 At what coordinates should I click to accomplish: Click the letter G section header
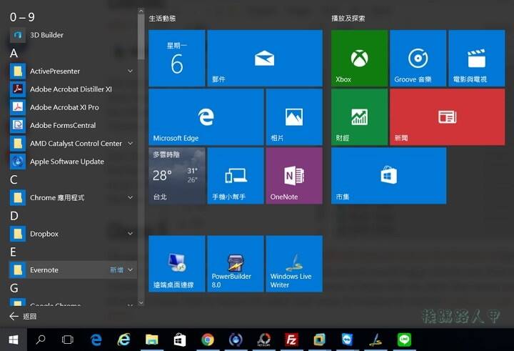click(x=14, y=288)
